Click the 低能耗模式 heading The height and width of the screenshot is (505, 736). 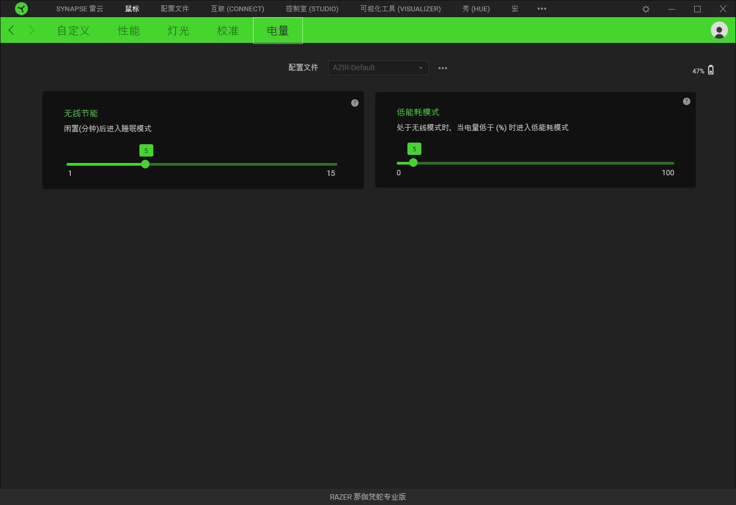click(x=418, y=112)
